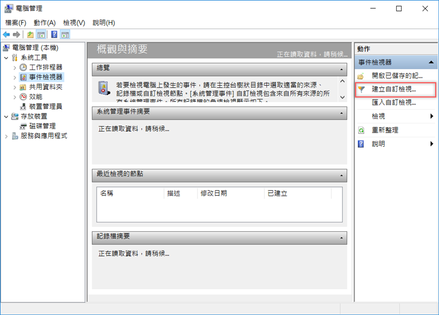The image size is (439, 315).
Task: Expand the 共用資料夾 tree node
Action: pyautogui.click(x=15, y=88)
